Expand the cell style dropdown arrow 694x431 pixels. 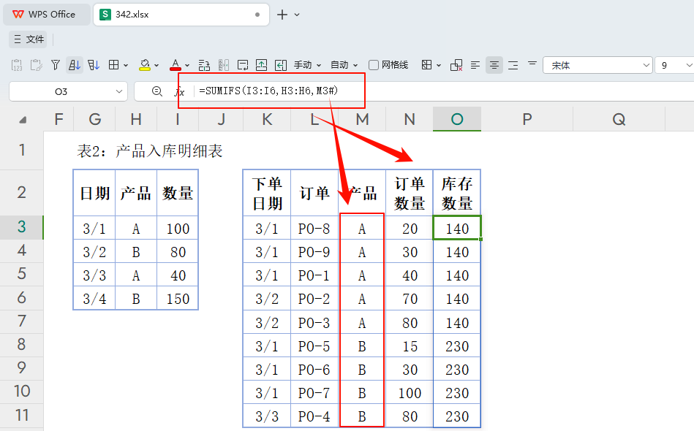(x=439, y=66)
